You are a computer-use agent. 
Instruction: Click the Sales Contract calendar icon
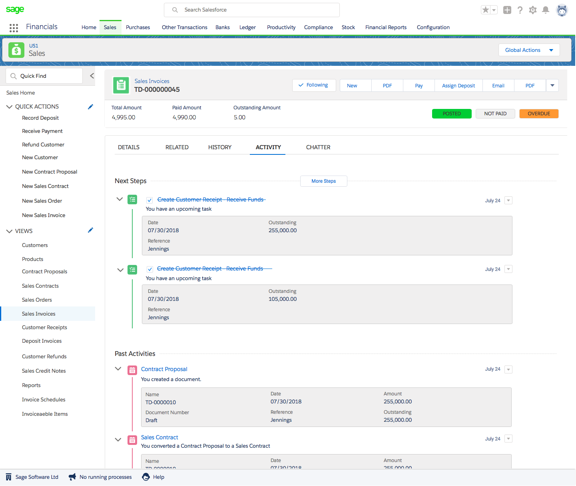132,440
